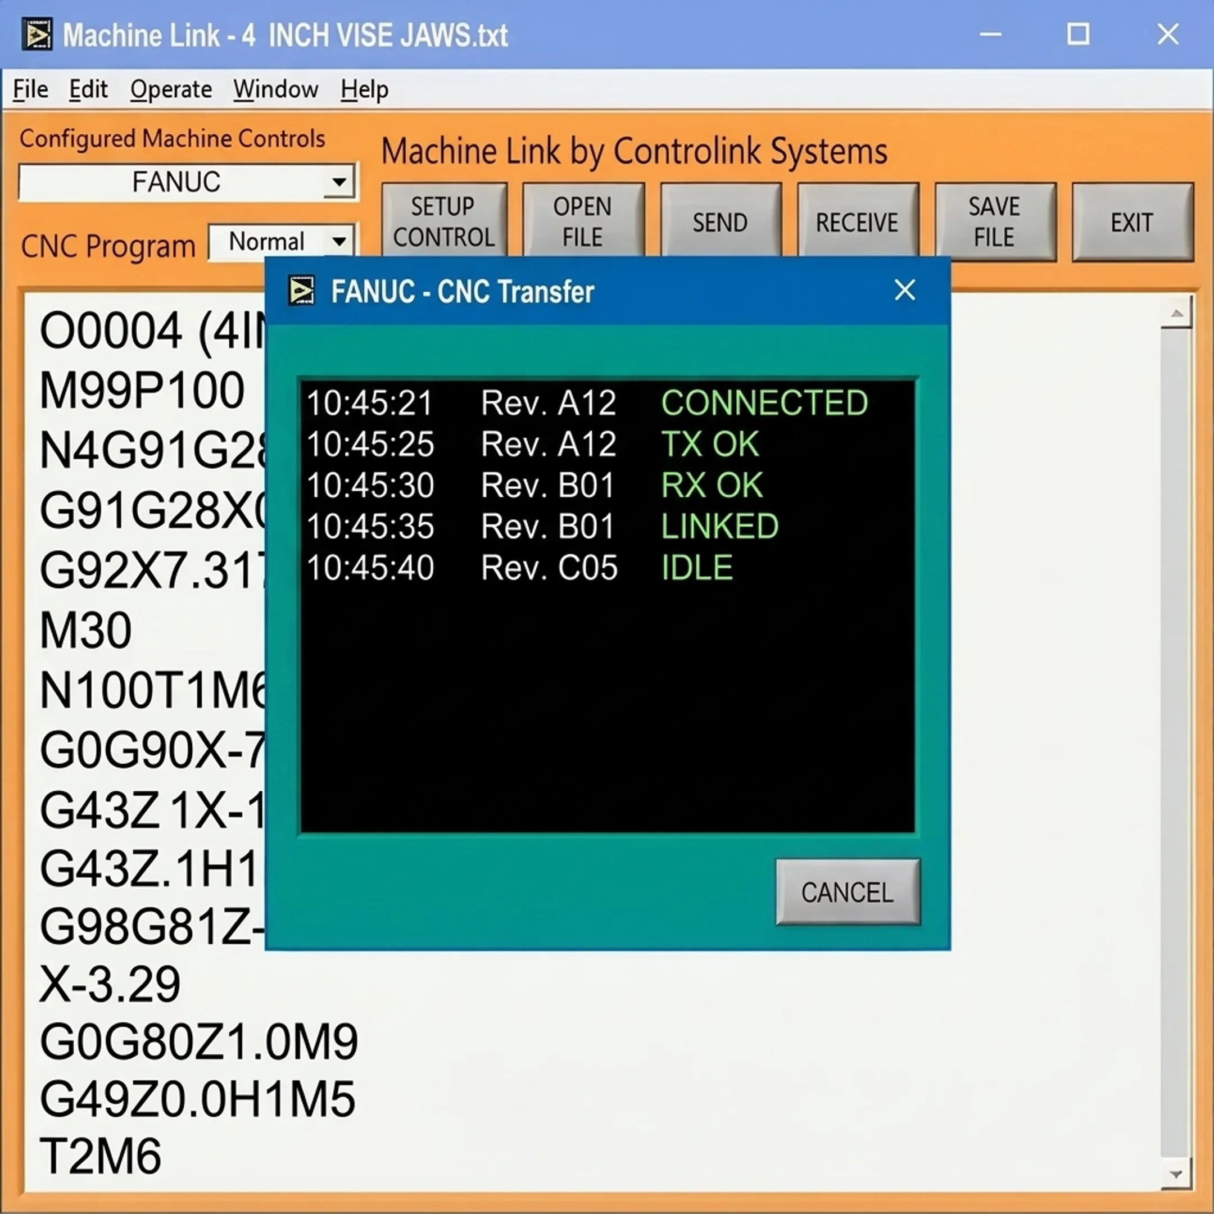
Task: Minimize the Machine Link window
Action: pyautogui.click(x=991, y=34)
